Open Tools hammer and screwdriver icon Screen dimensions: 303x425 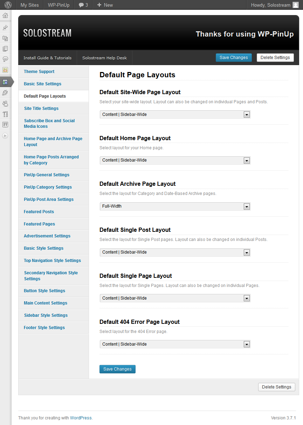pyautogui.click(x=5, y=114)
